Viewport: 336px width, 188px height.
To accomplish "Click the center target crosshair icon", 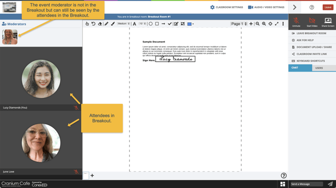I will 271,24.
